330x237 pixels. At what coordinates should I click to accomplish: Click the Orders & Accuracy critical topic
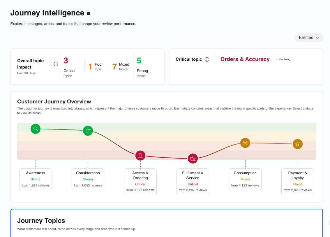[245, 59]
